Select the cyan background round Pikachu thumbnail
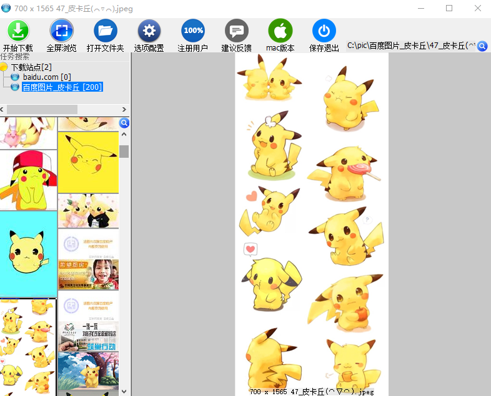This screenshot has width=491, height=396. tap(29, 254)
